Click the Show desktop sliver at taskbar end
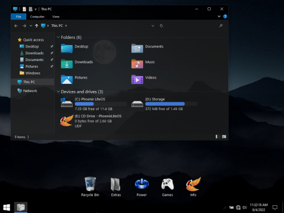The image size is (284, 213). click(x=283, y=207)
